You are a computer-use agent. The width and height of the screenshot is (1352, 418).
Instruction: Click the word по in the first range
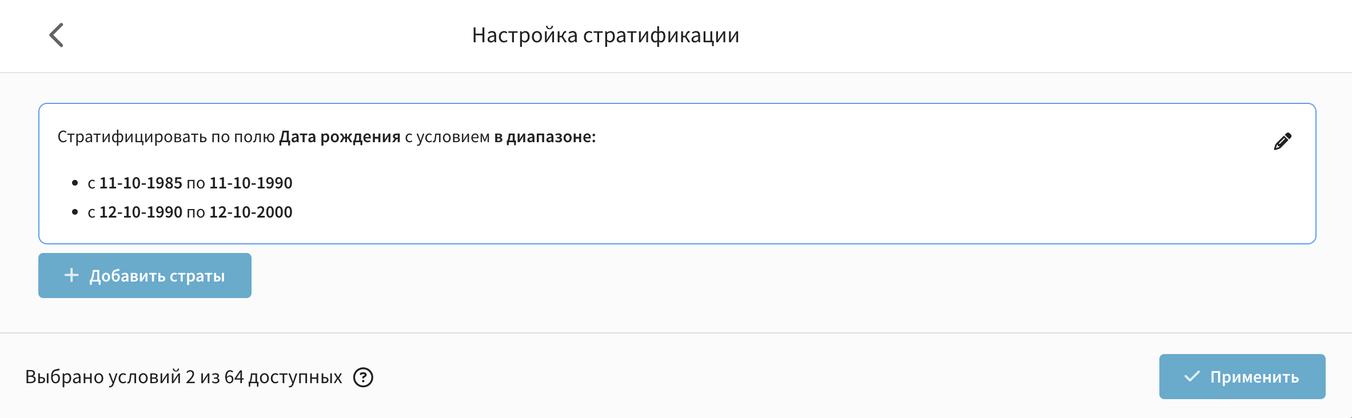coord(196,183)
